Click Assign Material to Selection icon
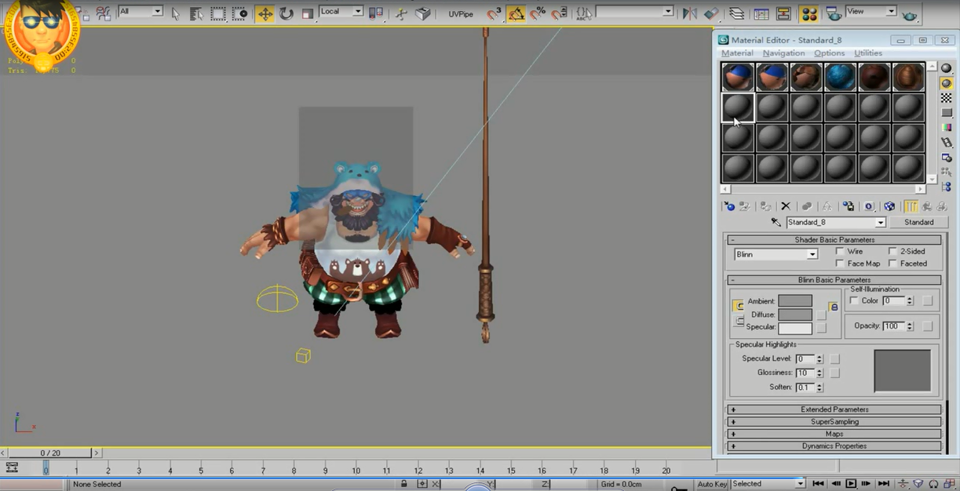The height and width of the screenshot is (491, 960). (x=765, y=206)
